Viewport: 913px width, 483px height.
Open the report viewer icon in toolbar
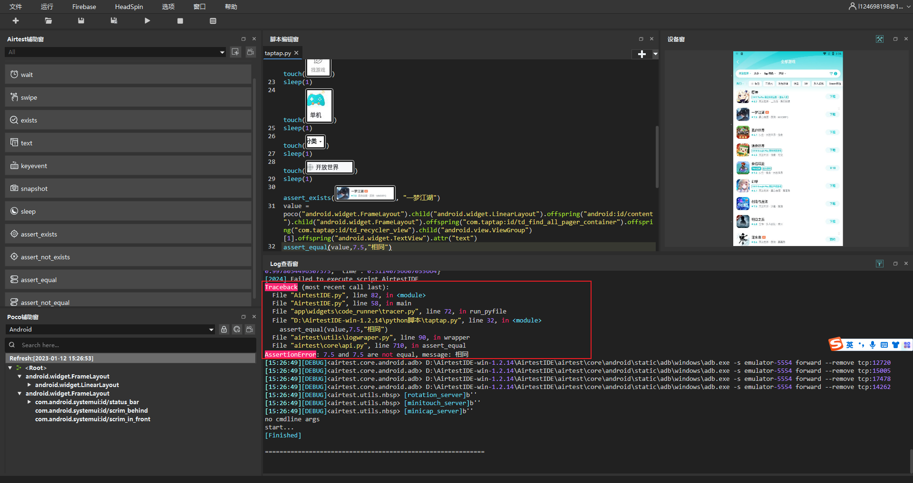click(213, 21)
